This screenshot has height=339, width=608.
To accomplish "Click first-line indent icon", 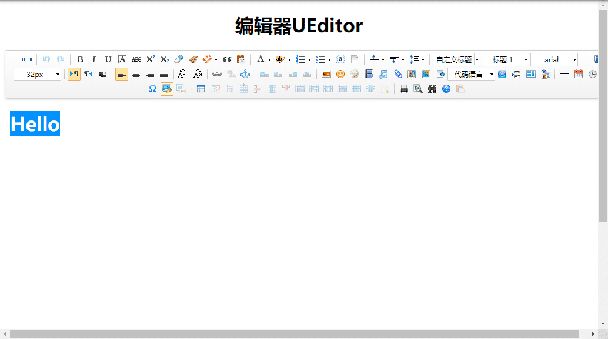I will pos(102,74).
